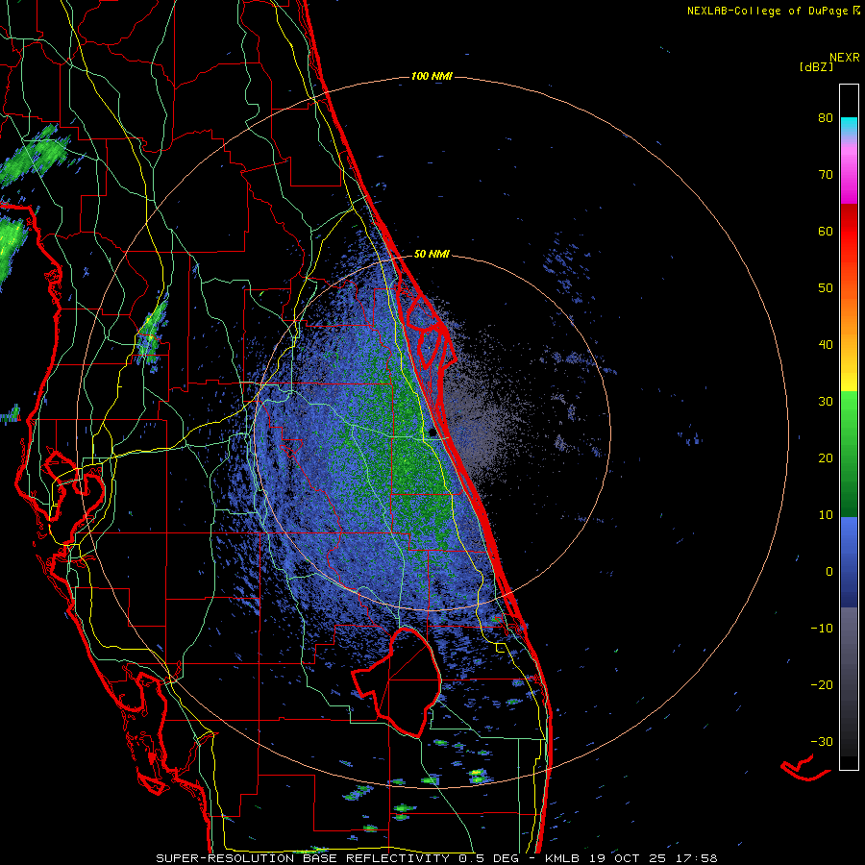
Task: Click the green segment of the dBZ color bar
Action: pos(849,454)
